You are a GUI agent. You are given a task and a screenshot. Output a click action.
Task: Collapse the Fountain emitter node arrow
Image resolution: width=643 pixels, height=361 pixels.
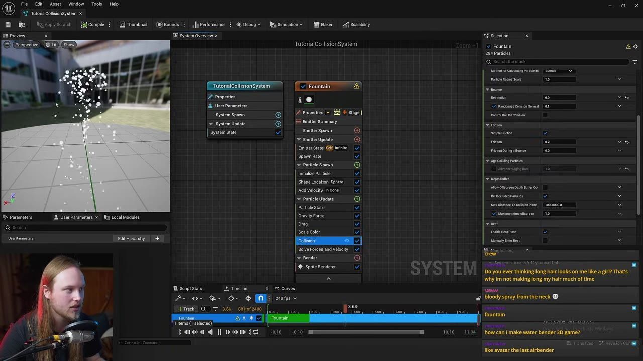[x=328, y=279]
